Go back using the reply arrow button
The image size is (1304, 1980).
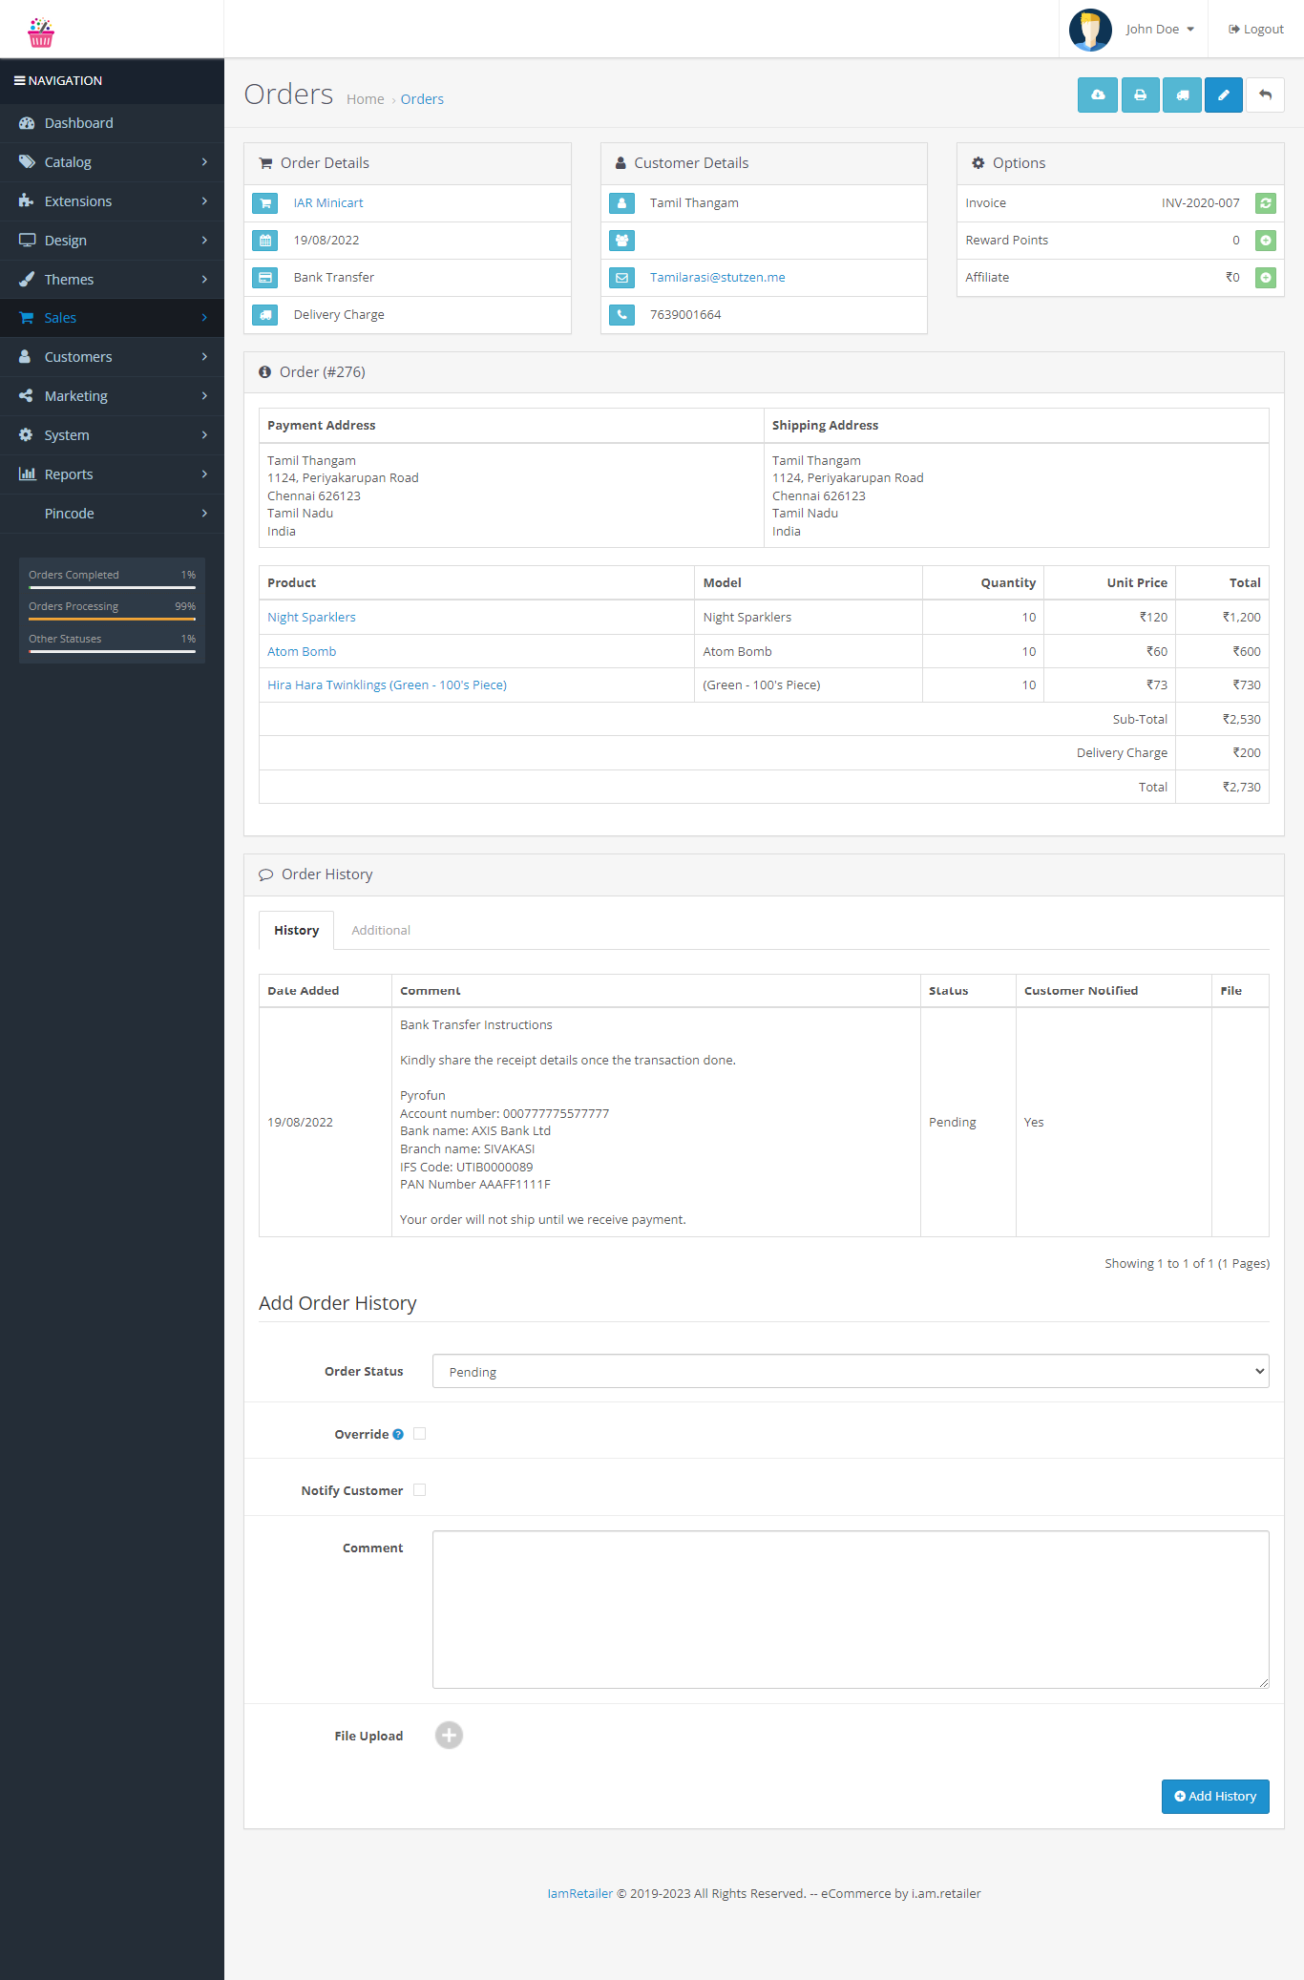1266,95
